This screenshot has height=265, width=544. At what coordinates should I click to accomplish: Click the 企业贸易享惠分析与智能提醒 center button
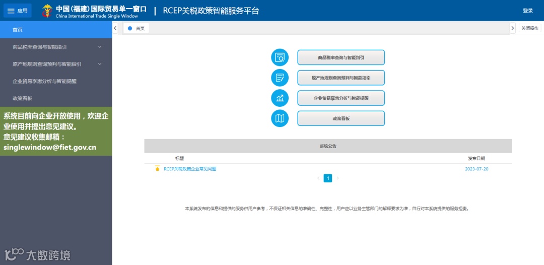pos(341,98)
